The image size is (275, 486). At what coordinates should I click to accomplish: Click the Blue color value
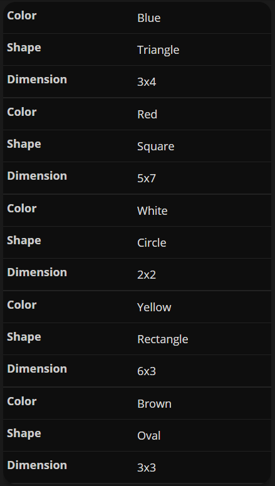click(149, 18)
